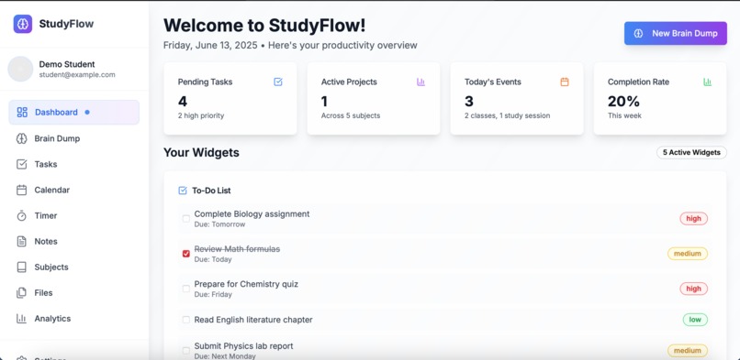The width and height of the screenshot is (740, 360).
Task: Click the green chart icon on Completion Rate card
Action: 708,82
